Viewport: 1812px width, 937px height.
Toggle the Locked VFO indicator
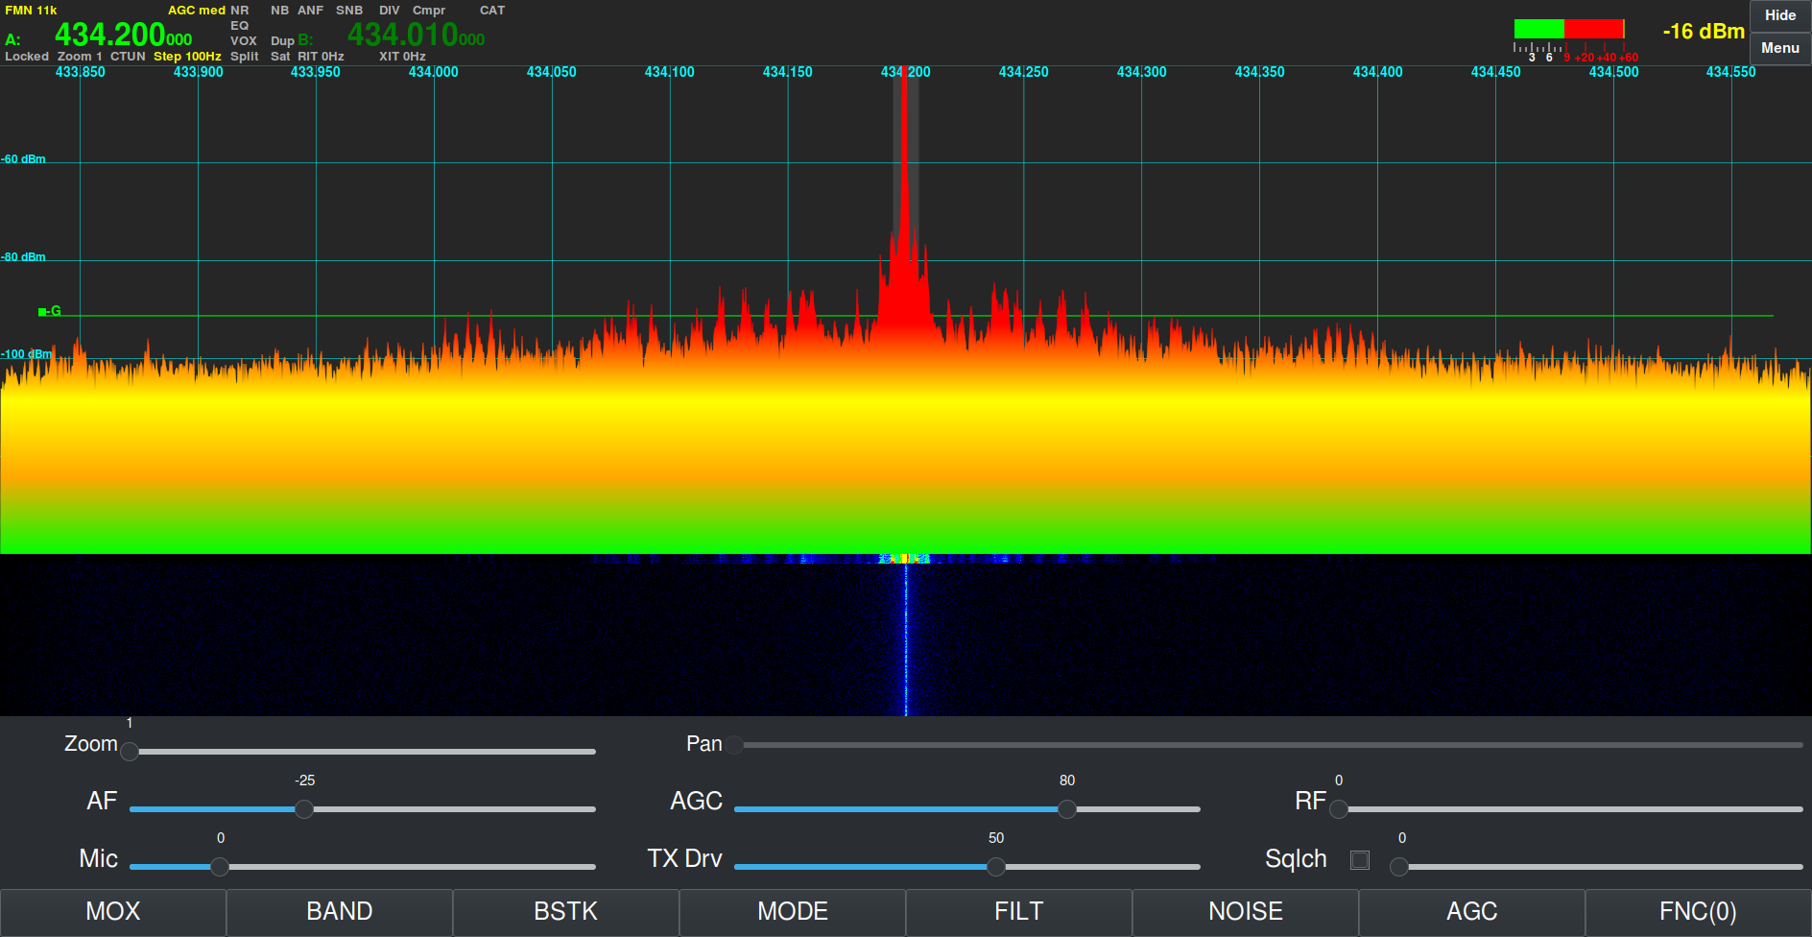coord(27,57)
